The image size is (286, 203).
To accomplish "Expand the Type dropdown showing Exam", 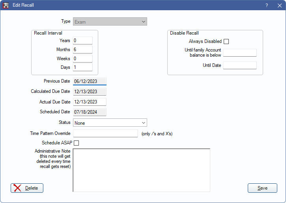I will [x=110, y=22].
